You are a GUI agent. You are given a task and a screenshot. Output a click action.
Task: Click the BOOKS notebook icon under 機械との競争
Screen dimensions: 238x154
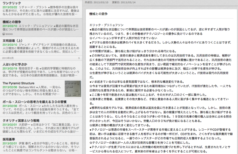click(x=4, y=34)
